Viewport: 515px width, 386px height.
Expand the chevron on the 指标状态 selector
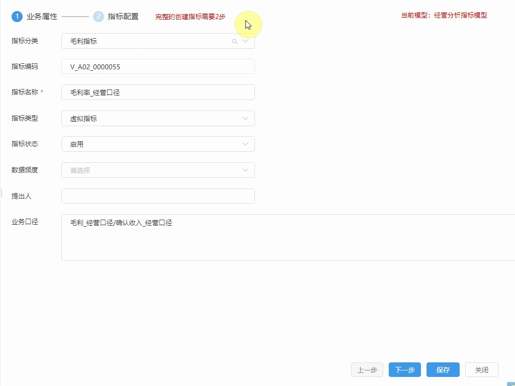[x=246, y=144]
